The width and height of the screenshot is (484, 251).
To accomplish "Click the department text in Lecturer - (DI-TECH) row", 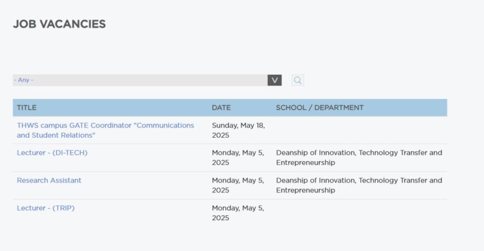I will (359, 158).
